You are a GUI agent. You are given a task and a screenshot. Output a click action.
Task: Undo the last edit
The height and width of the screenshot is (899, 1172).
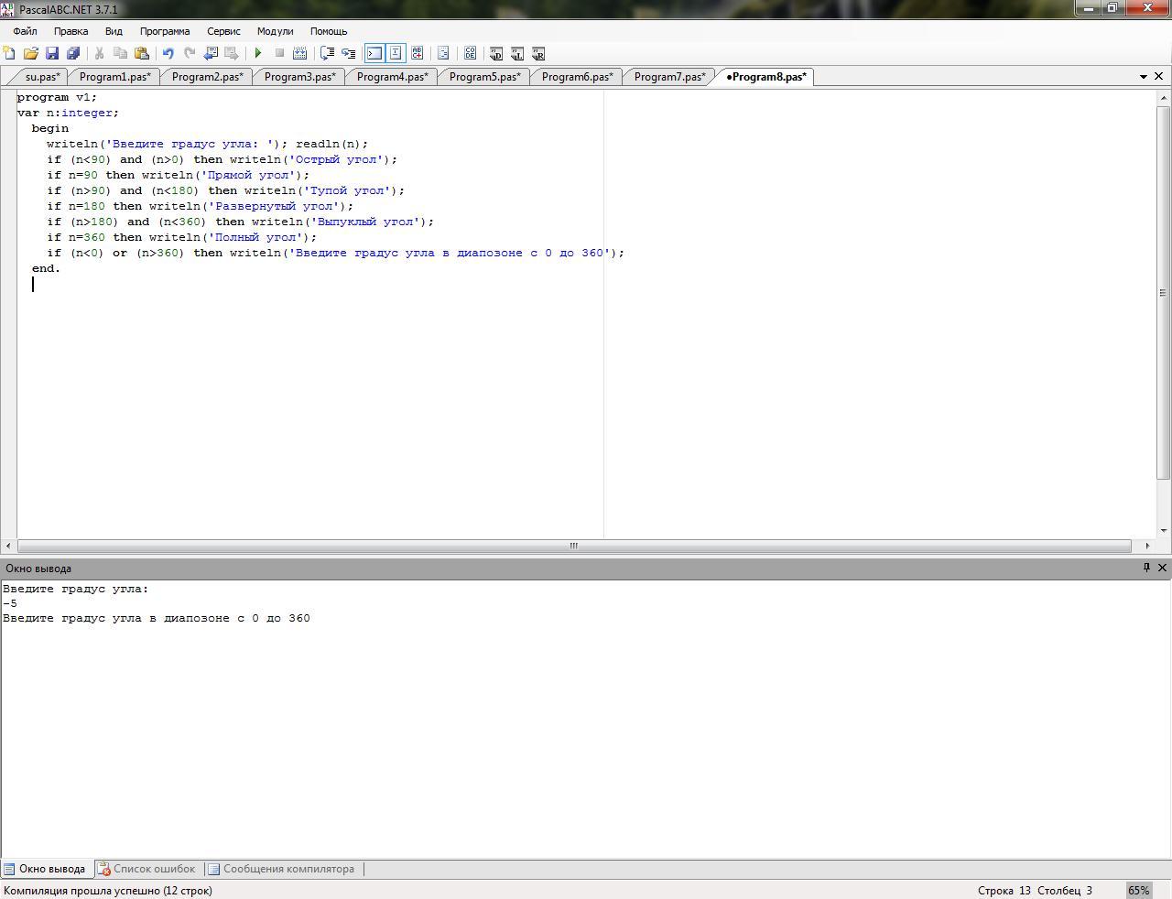click(x=168, y=54)
